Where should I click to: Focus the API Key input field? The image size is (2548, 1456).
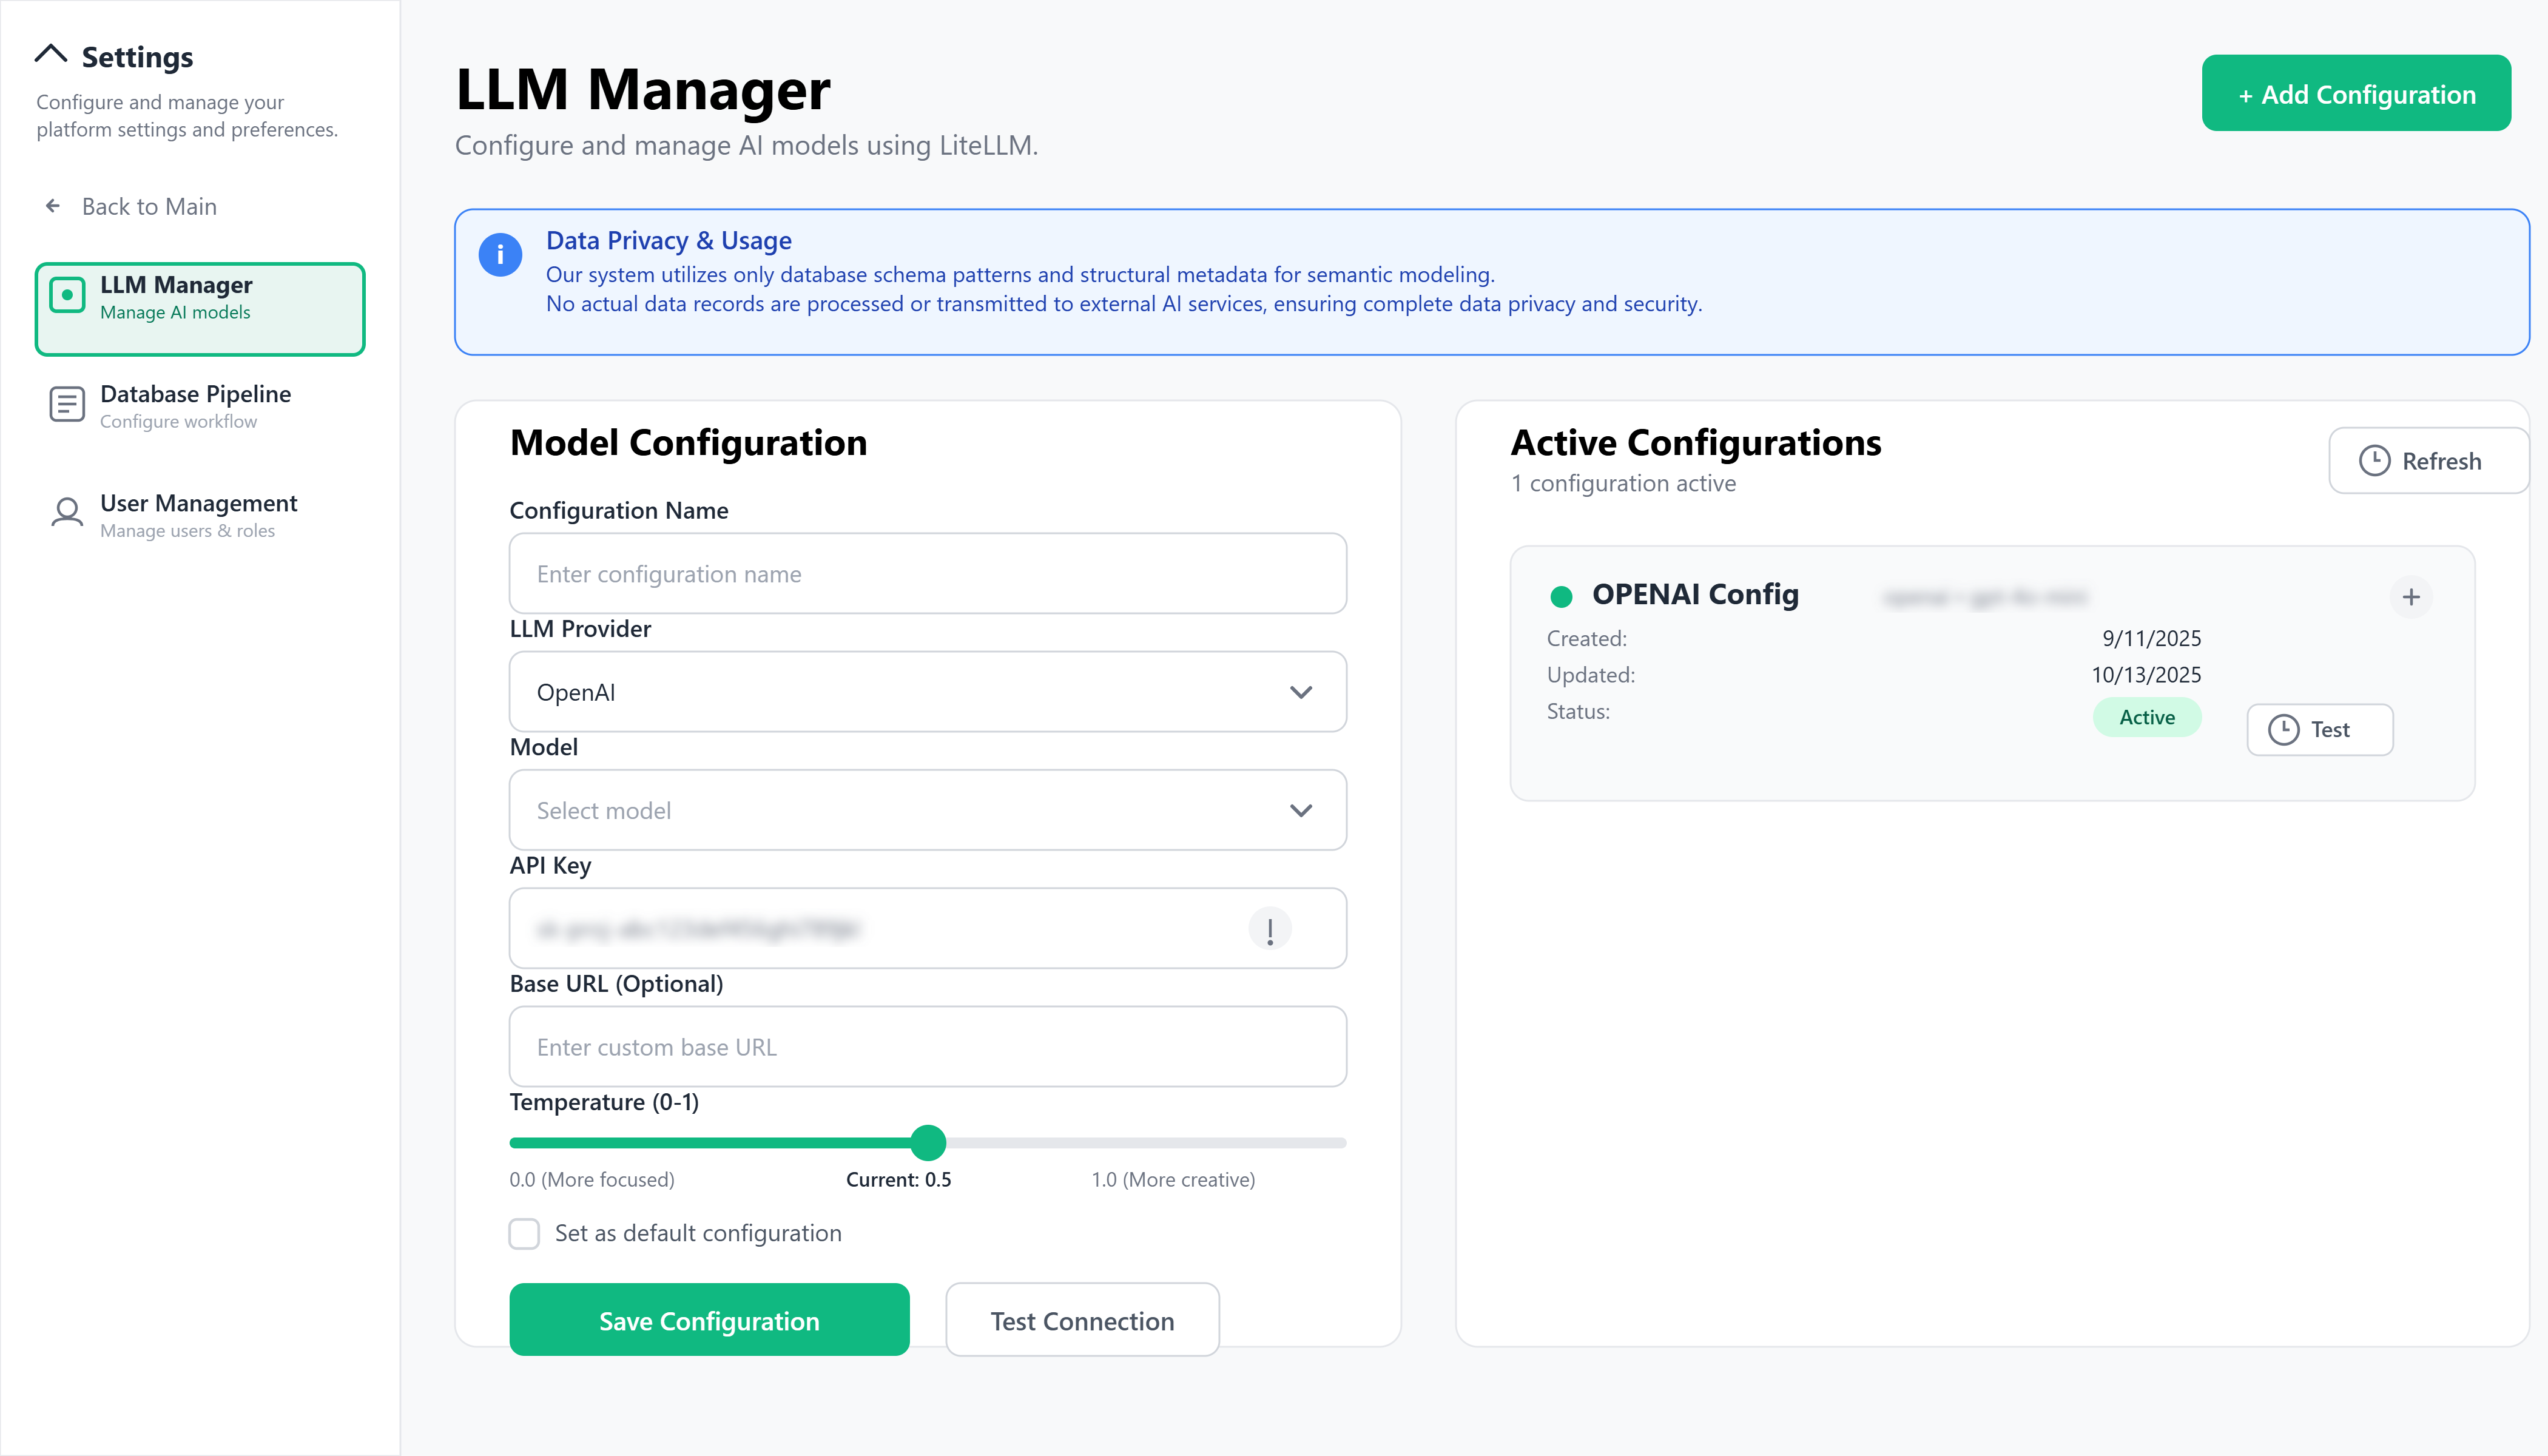coord(928,928)
